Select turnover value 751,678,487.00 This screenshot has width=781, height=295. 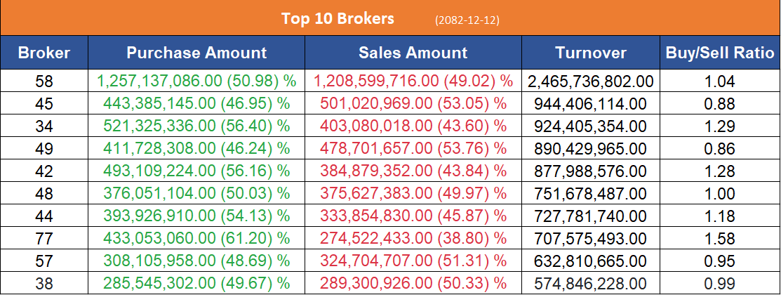click(591, 193)
